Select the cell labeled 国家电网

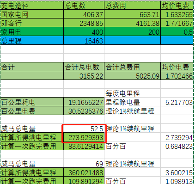coord(32,14)
